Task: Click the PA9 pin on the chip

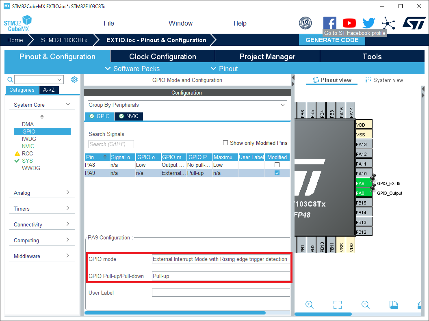Action: [x=364, y=183]
